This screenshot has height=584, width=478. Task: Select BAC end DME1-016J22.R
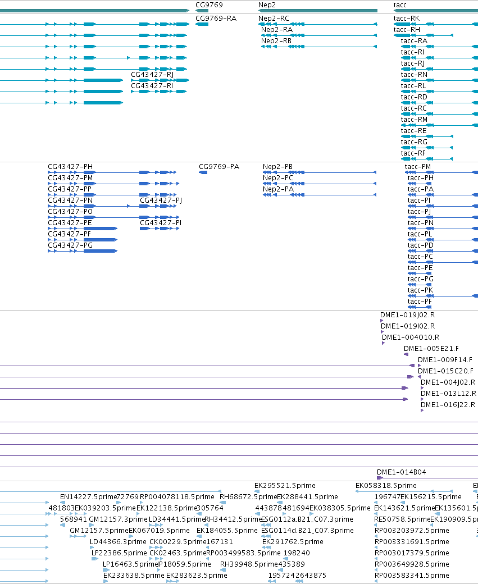coord(448,404)
